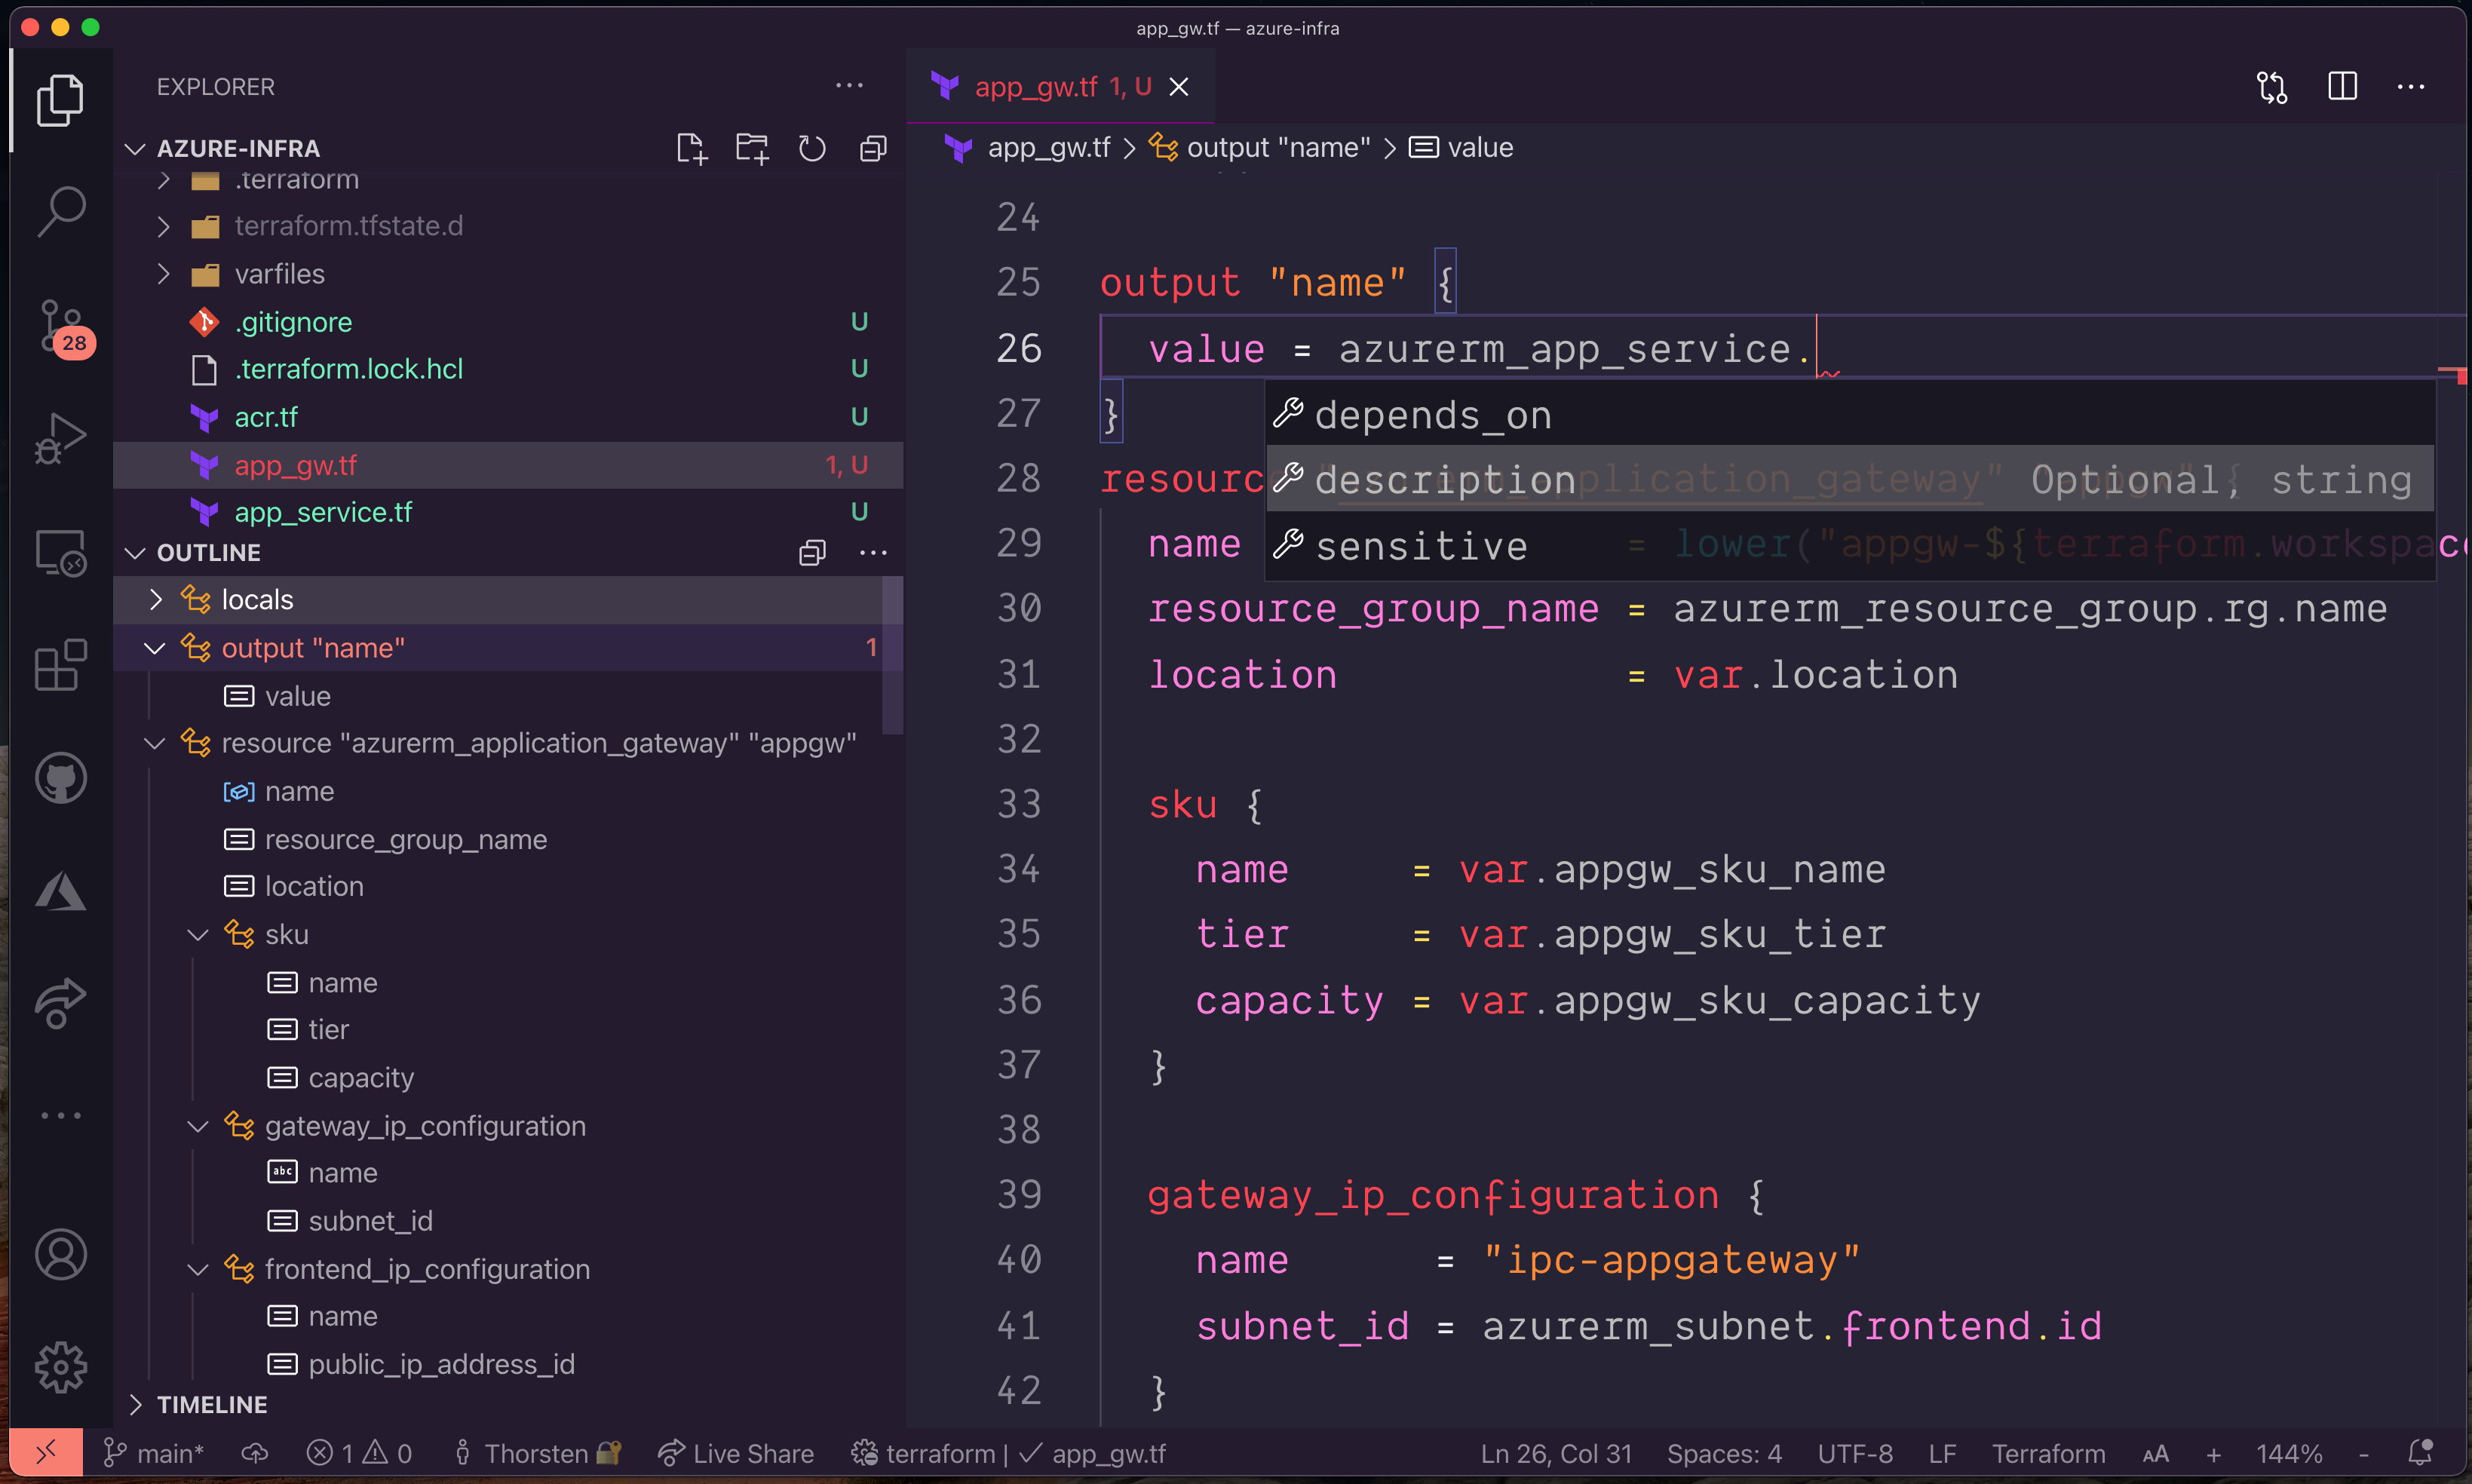Collapse the OUTLINE section header
The height and width of the screenshot is (1484, 2472).
click(x=208, y=552)
